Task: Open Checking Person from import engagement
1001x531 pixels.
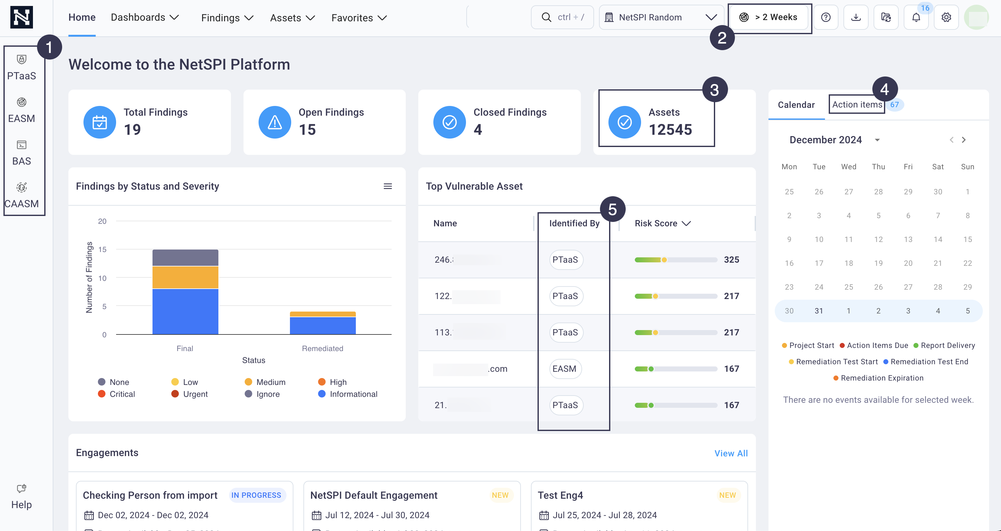Action: point(150,495)
